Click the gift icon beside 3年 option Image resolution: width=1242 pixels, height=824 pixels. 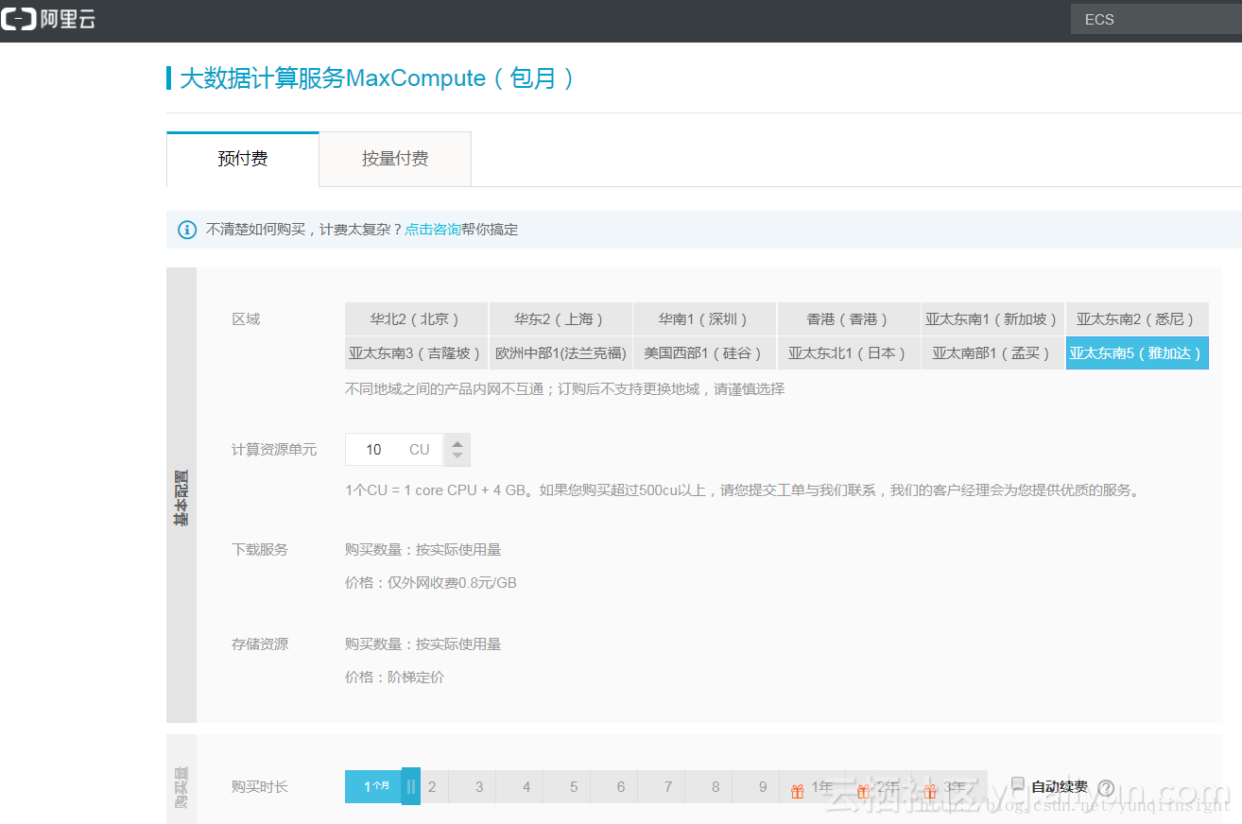pyautogui.click(x=930, y=792)
